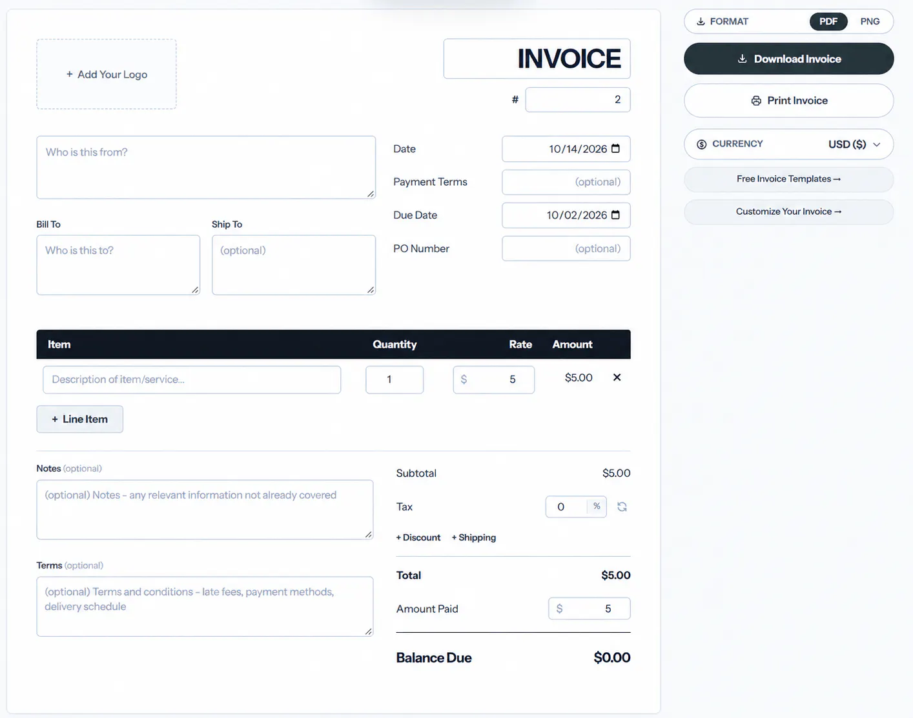The height and width of the screenshot is (718, 913).
Task: Click the Print Invoice button
Action: pyautogui.click(x=788, y=101)
